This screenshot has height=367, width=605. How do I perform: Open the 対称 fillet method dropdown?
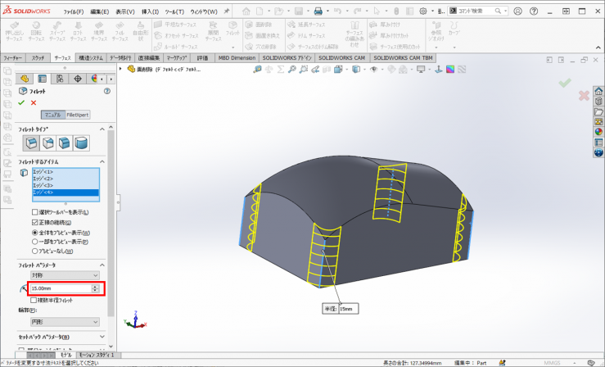64,275
